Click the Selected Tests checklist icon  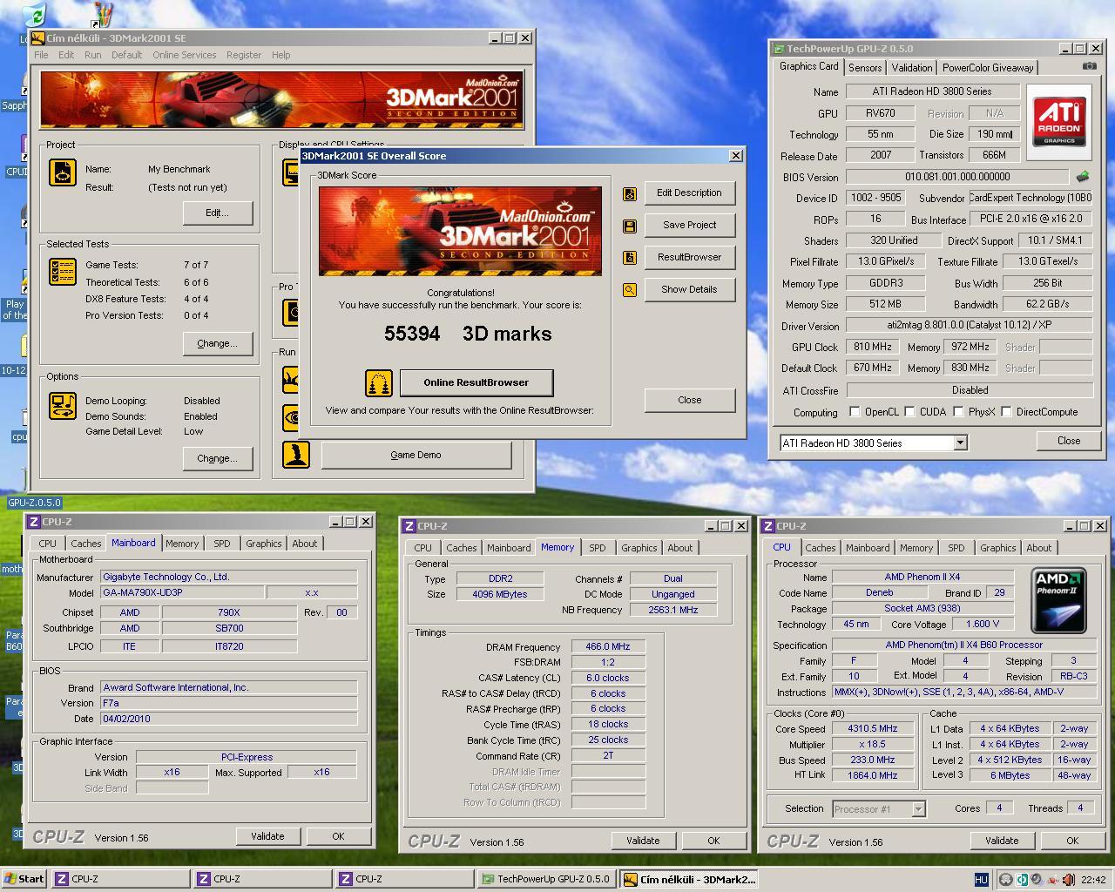pyautogui.click(x=63, y=271)
